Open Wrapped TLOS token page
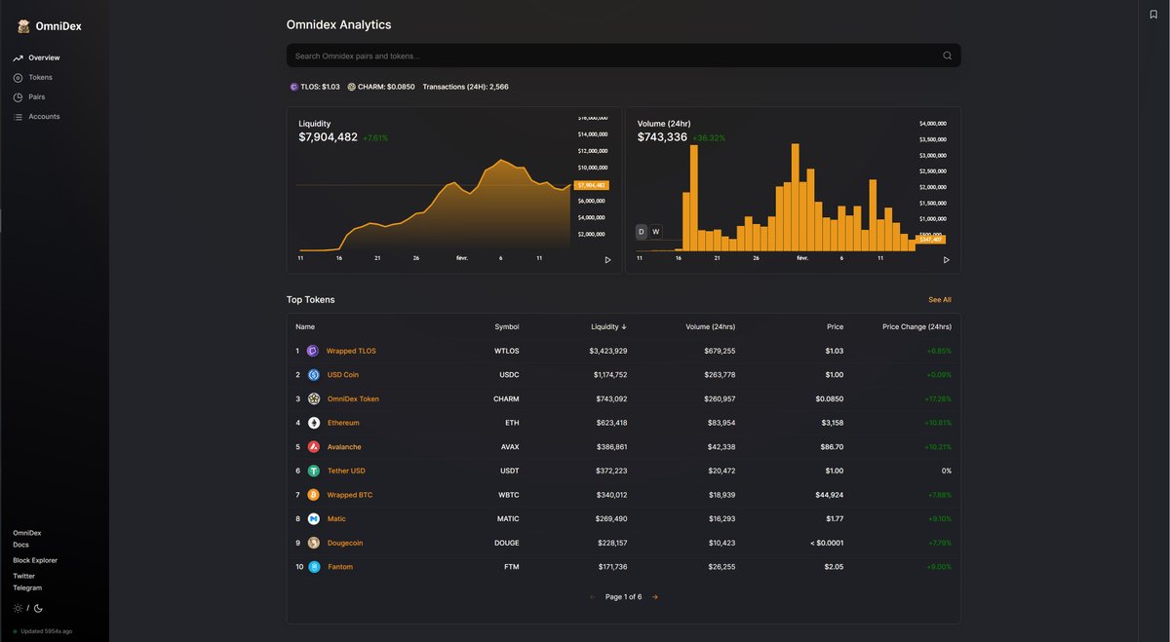Viewport: 1170px width, 642px height. click(x=351, y=351)
